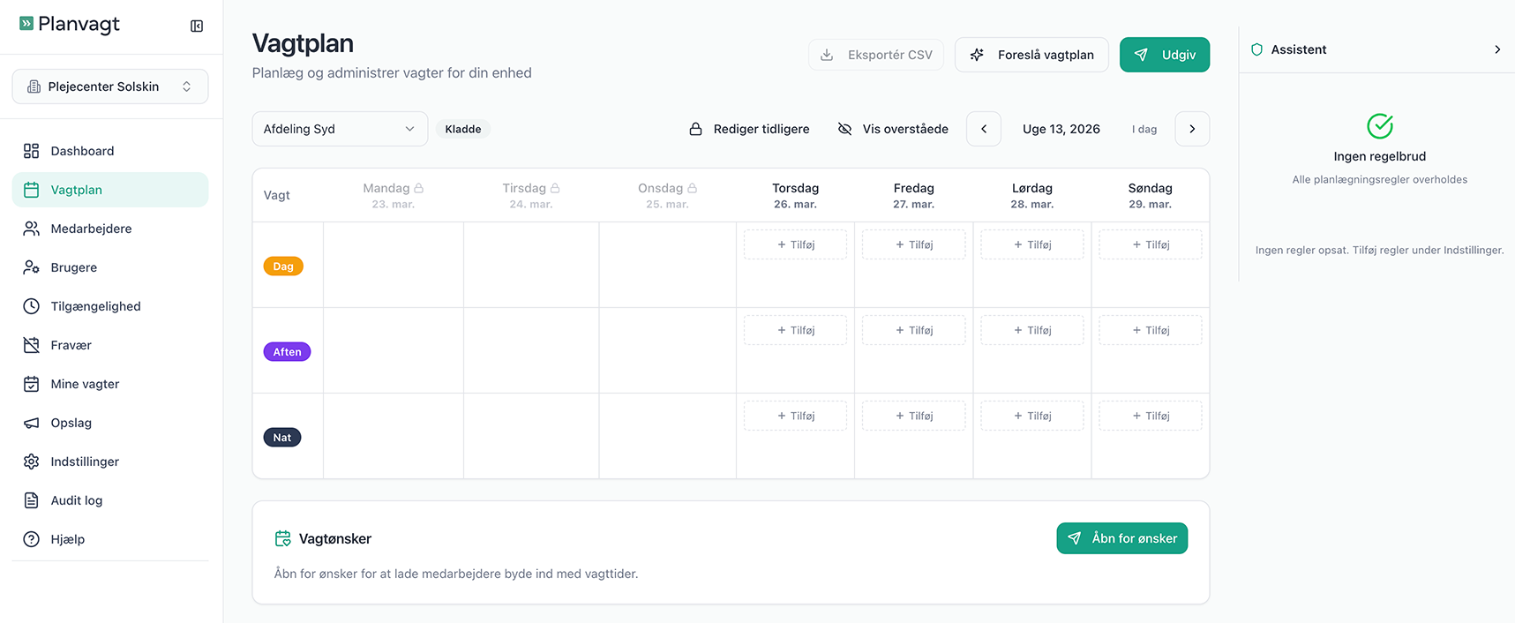Click the lock icon next to Tirsdag

555,188
